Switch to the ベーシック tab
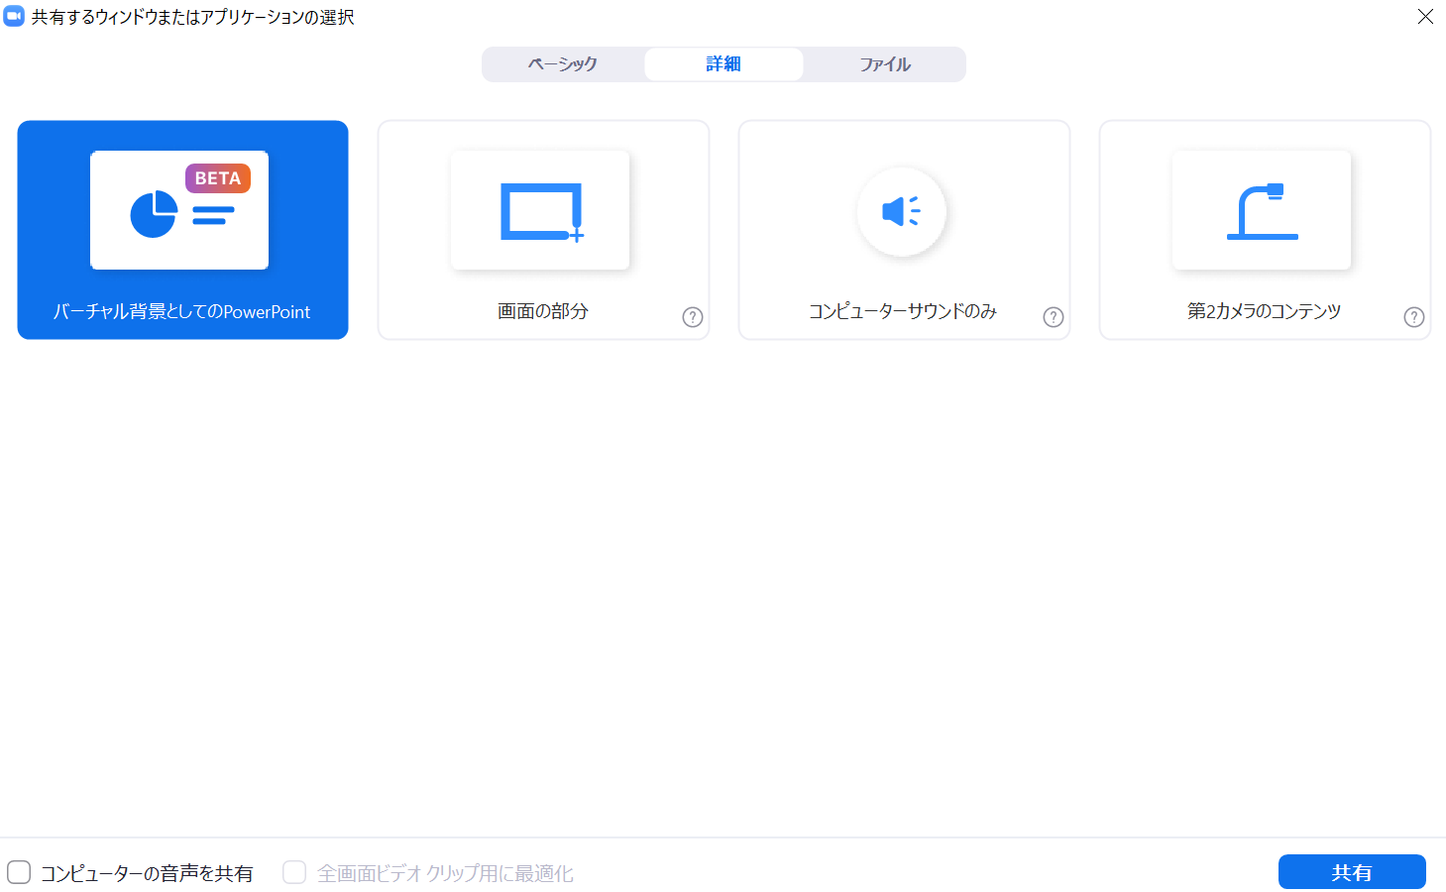This screenshot has width=1446, height=892. 562,63
